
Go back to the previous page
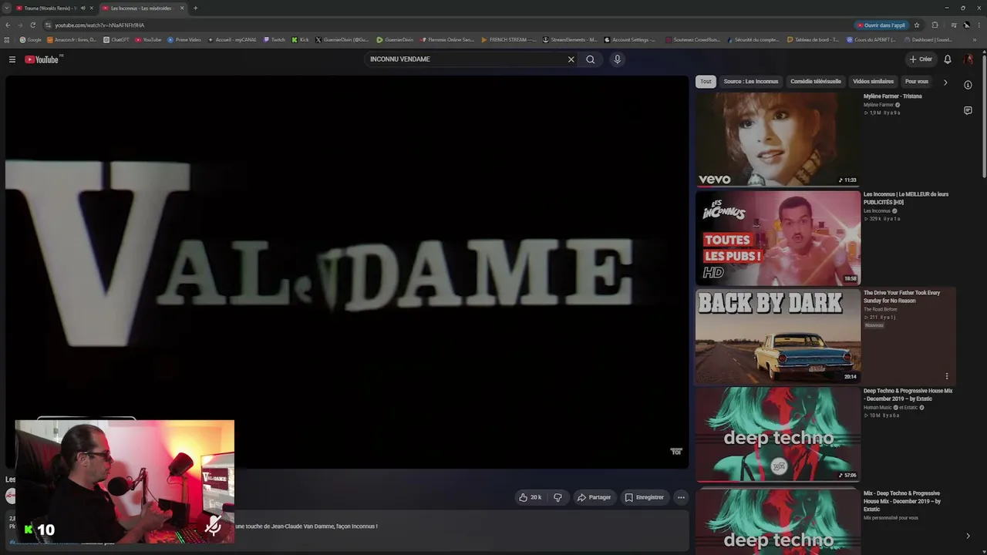tap(8, 25)
